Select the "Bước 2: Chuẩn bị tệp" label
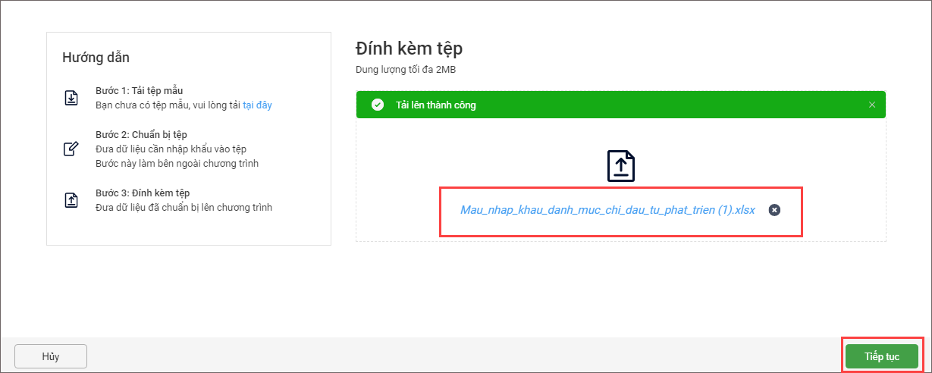This screenshot has width=932, height=373. pyautogui.click(x=141, y=134)
